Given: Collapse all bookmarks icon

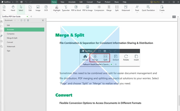Looking at the screenshot, I should [18, 20].
